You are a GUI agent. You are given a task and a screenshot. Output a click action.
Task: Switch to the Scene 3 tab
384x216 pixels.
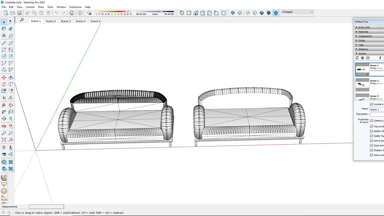tap(66, 21)
